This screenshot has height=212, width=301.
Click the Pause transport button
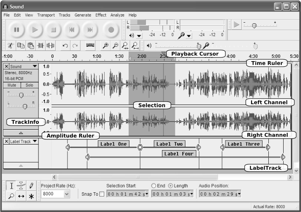[x=16, y=30]
